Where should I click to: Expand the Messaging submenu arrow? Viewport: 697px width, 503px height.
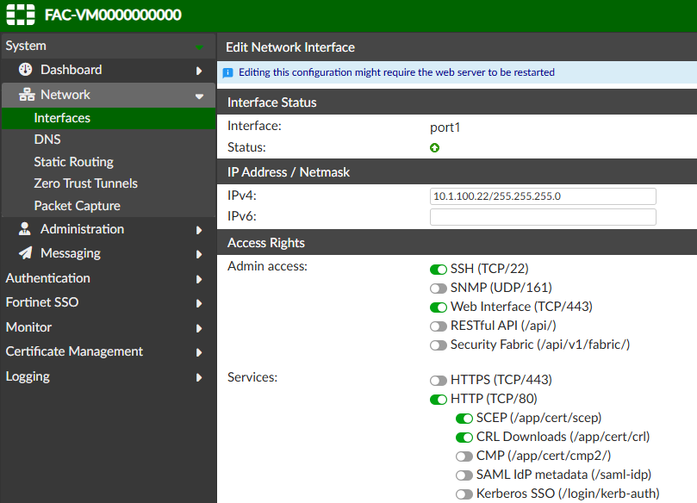coord(199,254)
